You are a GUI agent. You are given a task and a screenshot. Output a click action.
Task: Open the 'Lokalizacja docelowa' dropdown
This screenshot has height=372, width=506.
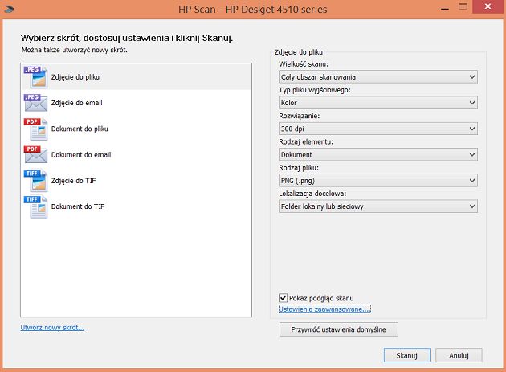[377, 206]
